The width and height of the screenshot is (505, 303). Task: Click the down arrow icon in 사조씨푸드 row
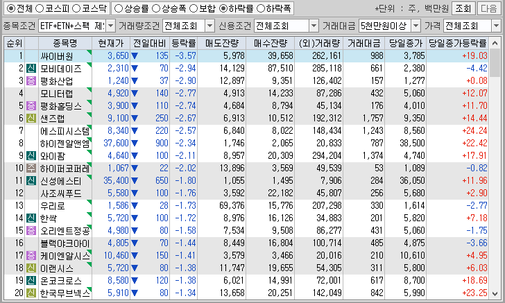pyautogui.click(x=135, y=193)
